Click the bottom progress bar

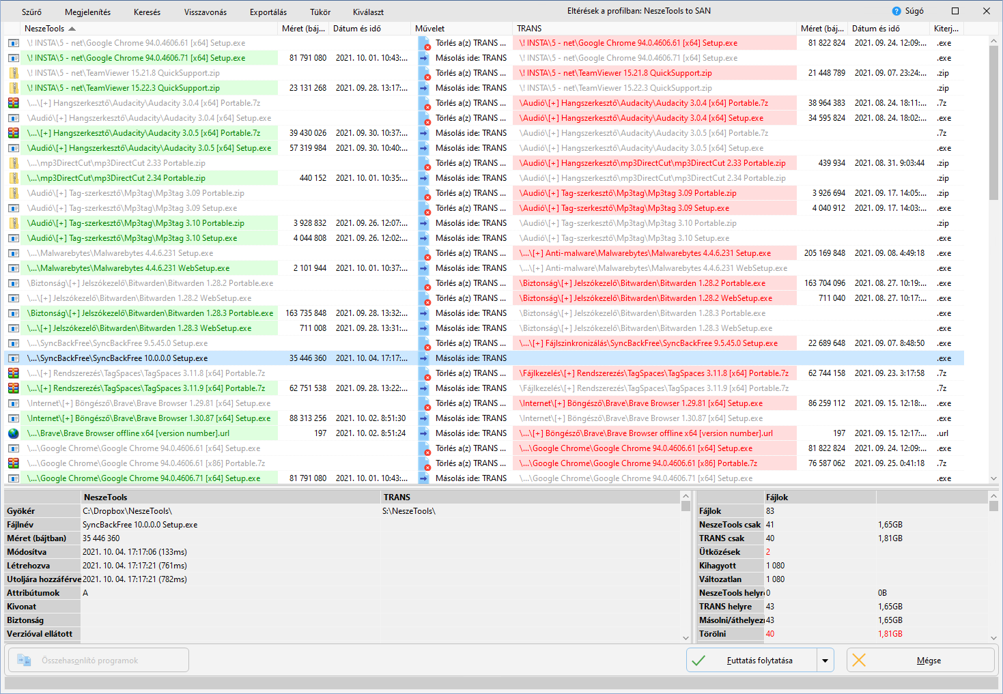tap(501, 683)
